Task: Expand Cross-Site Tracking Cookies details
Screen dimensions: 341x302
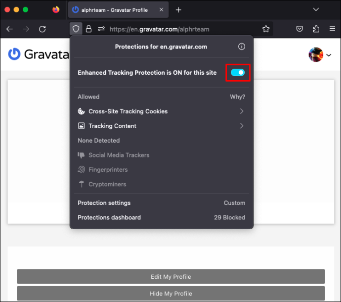Action: (x=162, y=111)
